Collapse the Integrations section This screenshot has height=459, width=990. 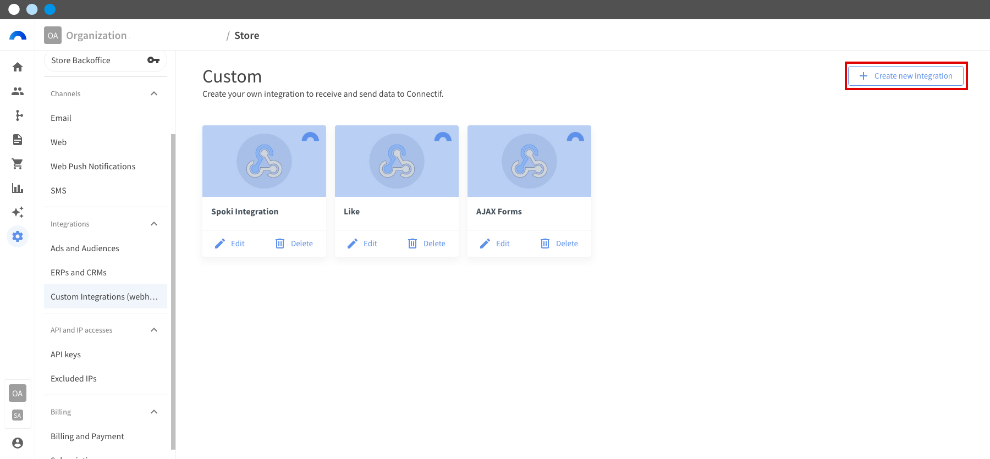click(154, 224)
